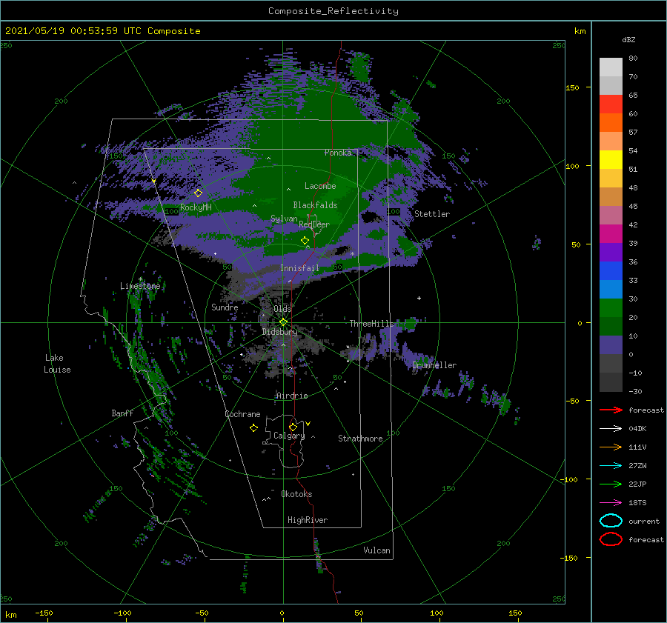The image size is (667, 623).
Task: Click the white 04DK arrow icon
Action: click(611, 428)
